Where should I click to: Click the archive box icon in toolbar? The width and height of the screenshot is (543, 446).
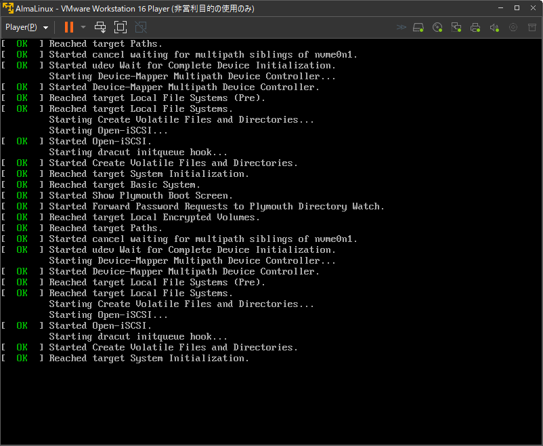click(x=531, y=27)
